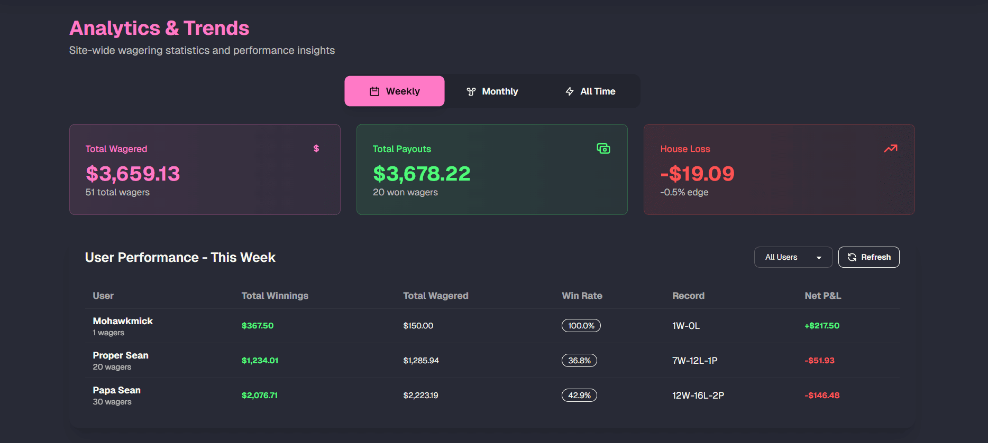The image size is (988, 443).
Task: Click the trophy icon beside Monthly
Action: pos(471,91)
